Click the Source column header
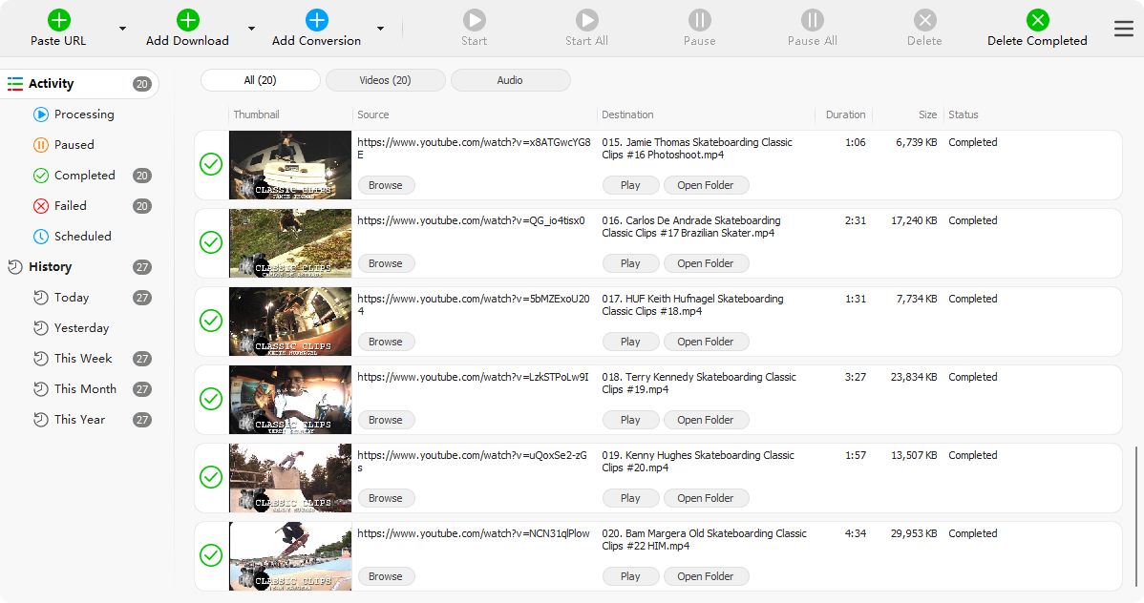 372,114
